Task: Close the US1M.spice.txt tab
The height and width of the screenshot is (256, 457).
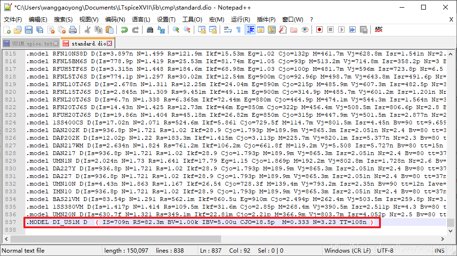Action: [56, 44]
